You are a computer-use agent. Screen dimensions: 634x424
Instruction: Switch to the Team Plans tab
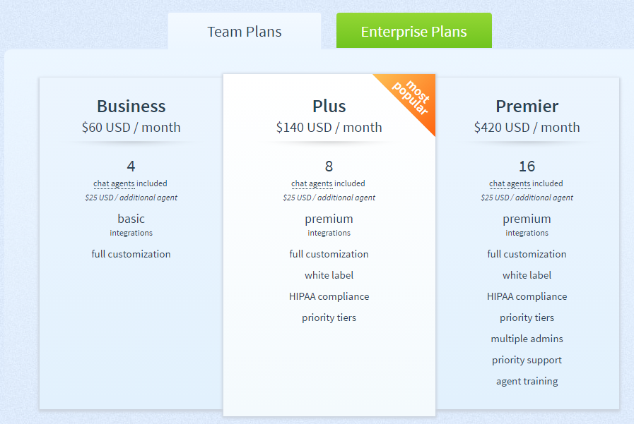coord(245,31)
